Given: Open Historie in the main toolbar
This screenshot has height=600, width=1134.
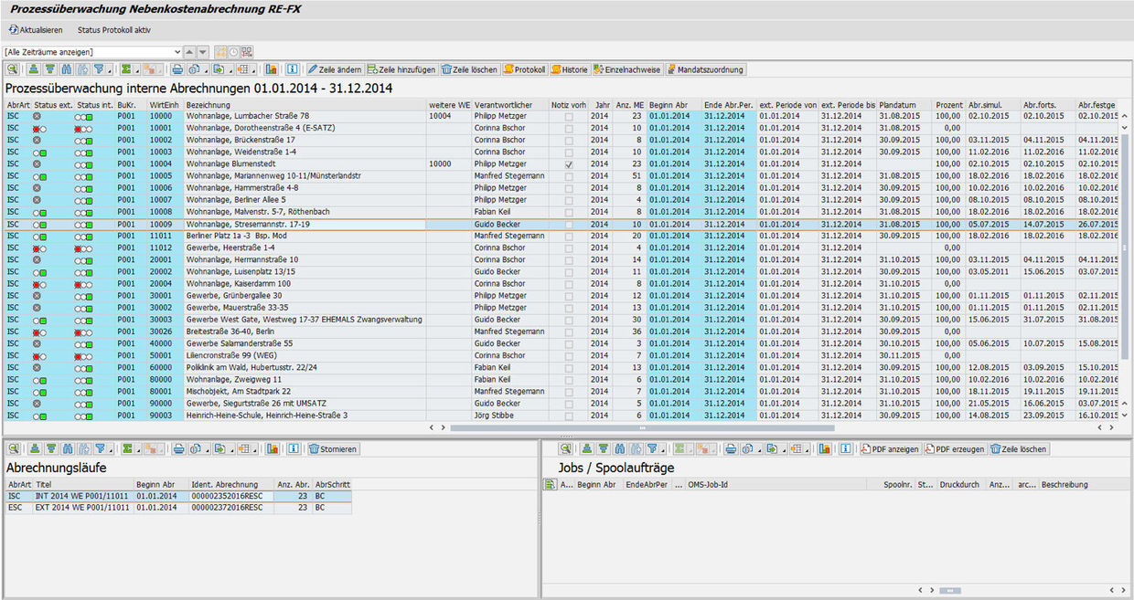Looking at the screenshot, I should click(x=570, y=69).
